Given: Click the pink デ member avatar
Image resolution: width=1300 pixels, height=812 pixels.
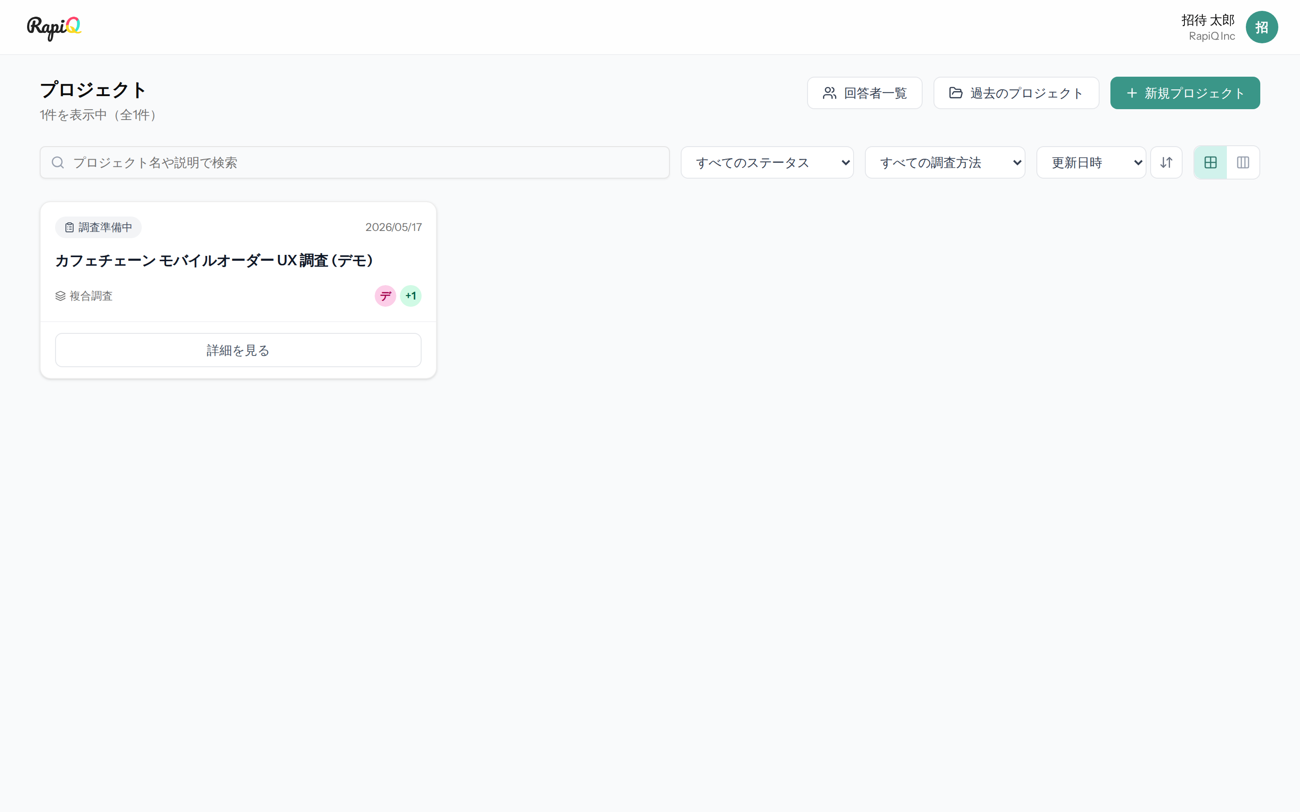Looking at the screenshot, I should coord(385,296).
